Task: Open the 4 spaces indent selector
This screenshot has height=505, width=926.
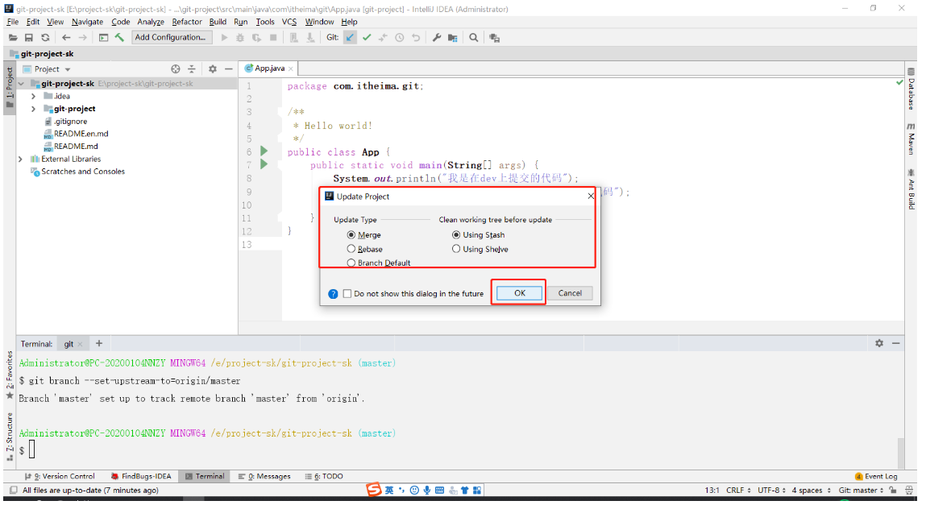Action: point(811,491)
